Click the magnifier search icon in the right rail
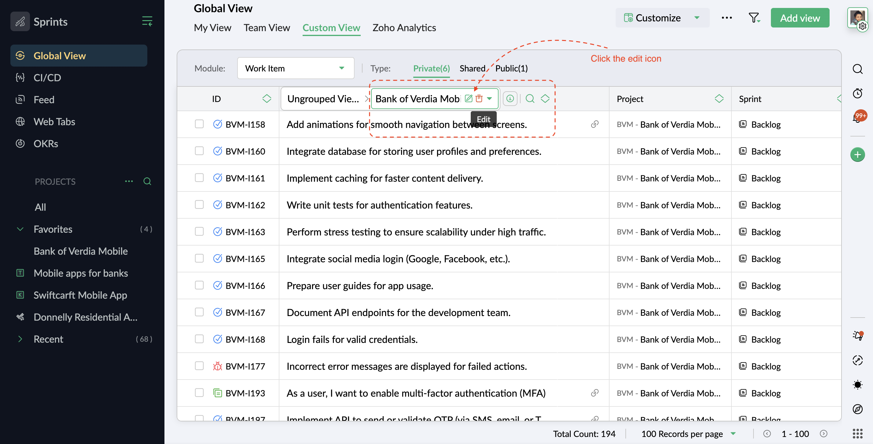Viewport: 873px width, 444px height. click(x=857, y=69)
